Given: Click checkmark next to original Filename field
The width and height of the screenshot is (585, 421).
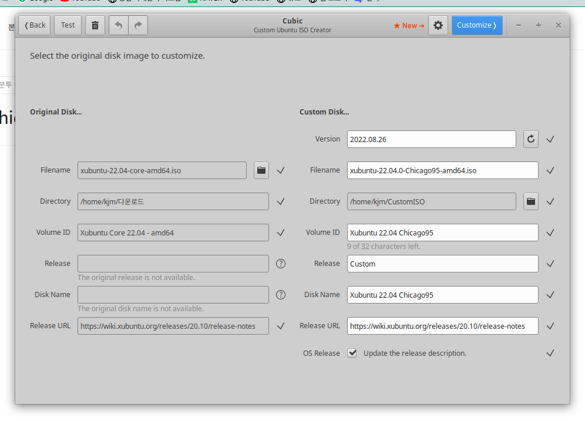Looking at the screenshot, I should coord(281,170).
